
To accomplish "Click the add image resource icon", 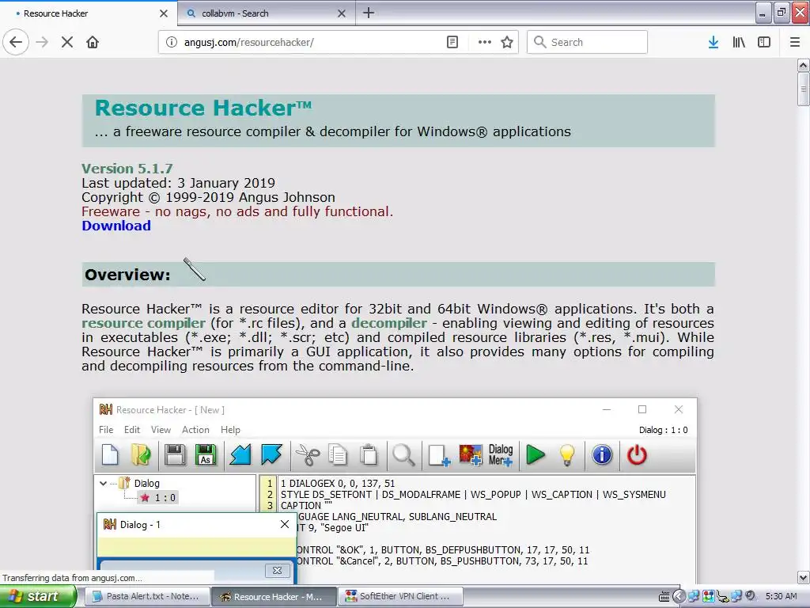I will (470, 455).
